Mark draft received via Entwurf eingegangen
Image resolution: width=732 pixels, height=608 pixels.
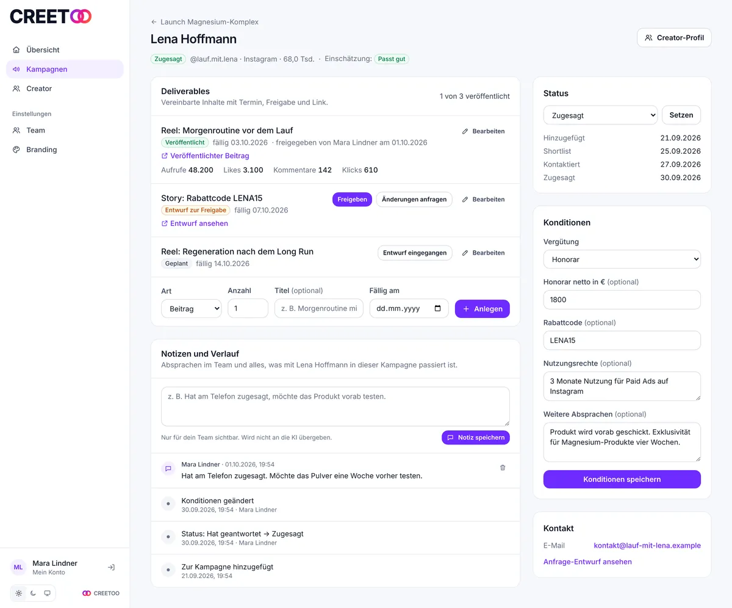point(415,253)
